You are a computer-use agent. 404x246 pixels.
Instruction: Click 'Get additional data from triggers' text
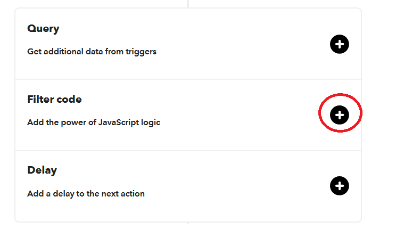[x=92, y=52]
